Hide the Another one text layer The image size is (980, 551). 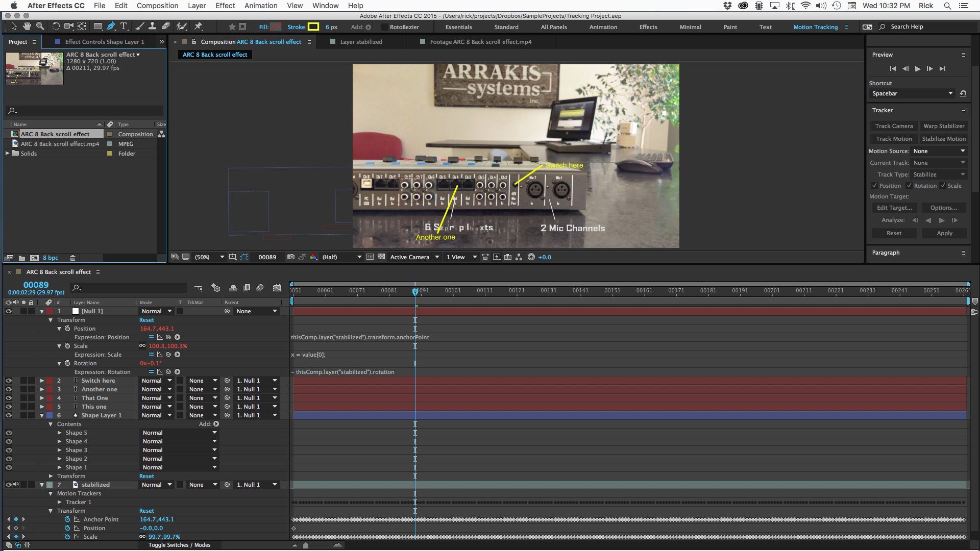(8, 389)
